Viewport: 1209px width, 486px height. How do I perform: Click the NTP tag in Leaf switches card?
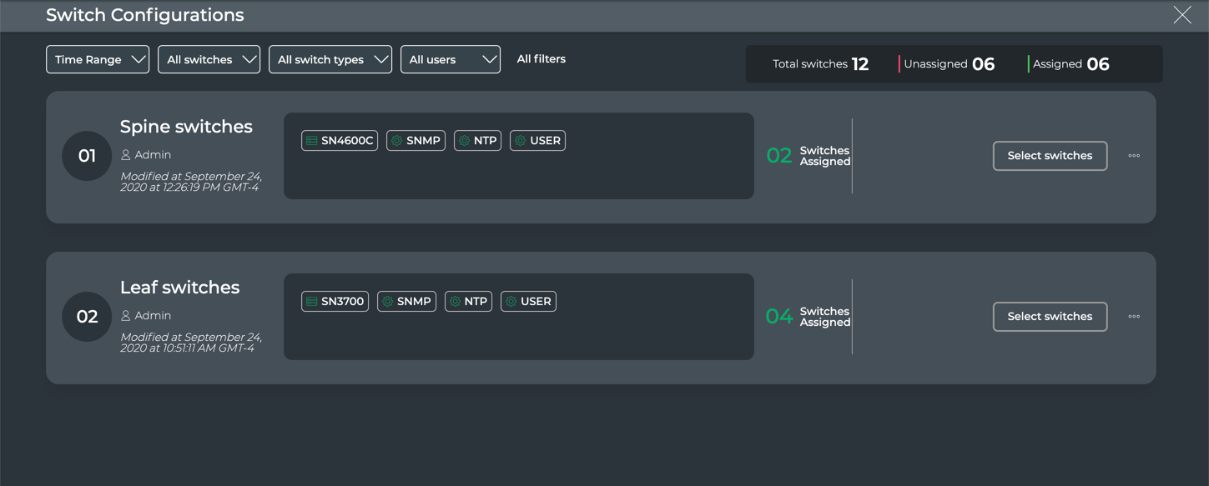(x=468, y=302)
